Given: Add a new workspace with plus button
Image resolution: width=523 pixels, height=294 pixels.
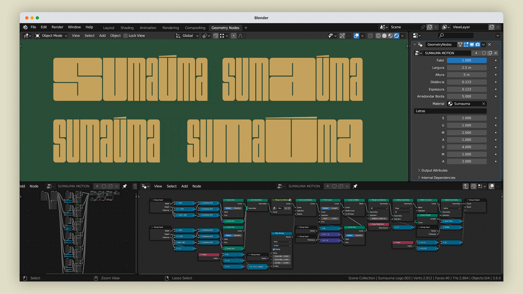Looking at the screenshot, I should 246,28.
